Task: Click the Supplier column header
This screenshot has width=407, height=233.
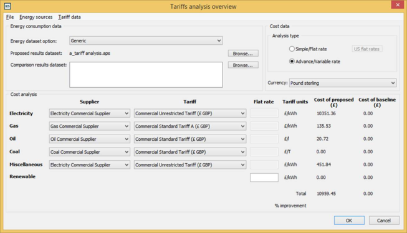Action: point(89,102)
